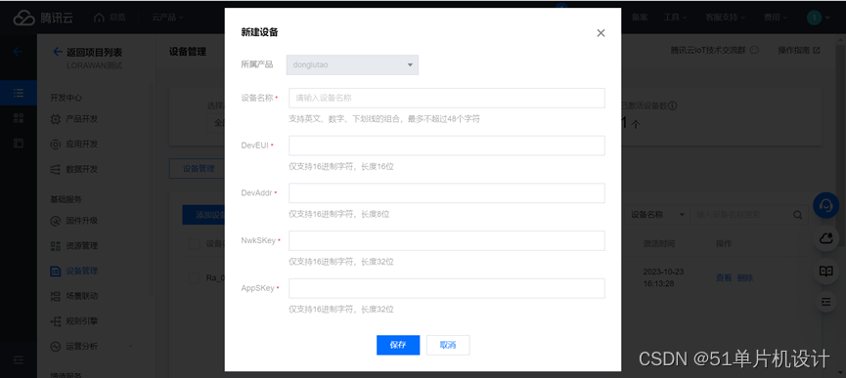
Task: Toggle the collapse menu icon at rail bottom
Action: (19, 359)
